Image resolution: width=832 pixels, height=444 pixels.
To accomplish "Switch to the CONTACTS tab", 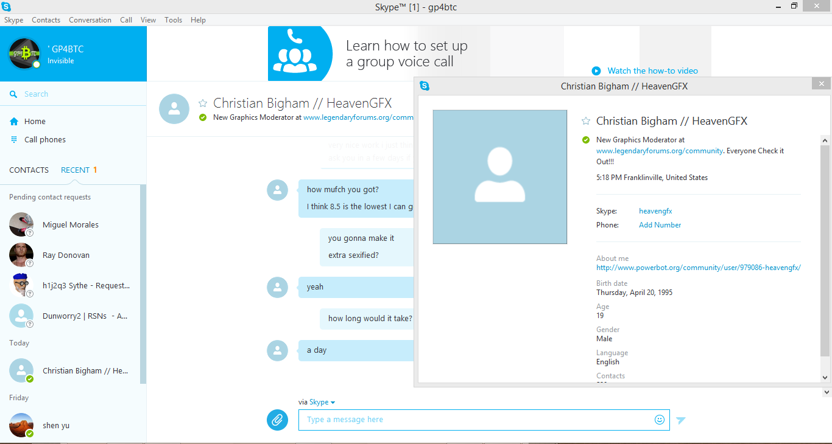I will point(29,170).
